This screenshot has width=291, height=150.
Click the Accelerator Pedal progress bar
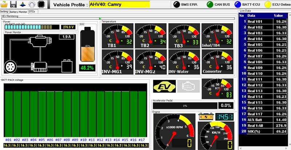click(x=185, y=106)
